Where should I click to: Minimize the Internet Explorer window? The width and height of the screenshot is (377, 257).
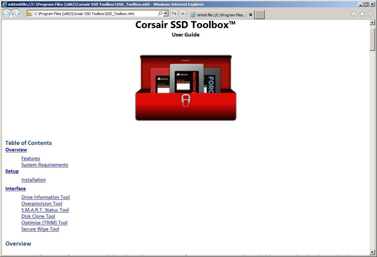pos(360,4)
